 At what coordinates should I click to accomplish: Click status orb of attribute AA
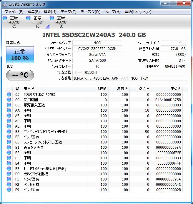(x=9, y=110)
